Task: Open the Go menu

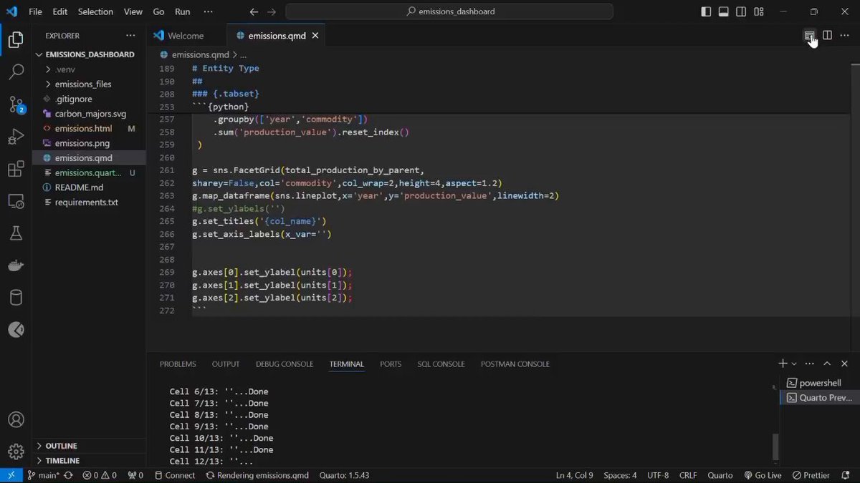Action: click(x=158, y=11)
